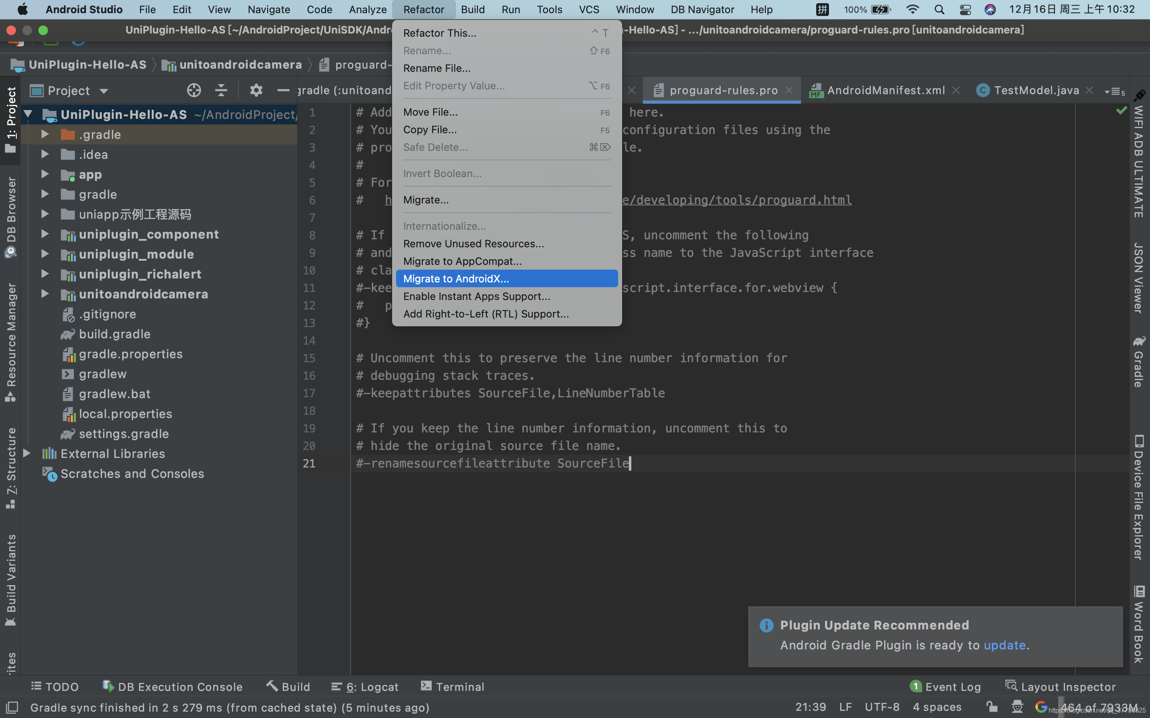Expand the .gradle folder
Screen dimensions: 1150x718
click(x=45, y=134)
